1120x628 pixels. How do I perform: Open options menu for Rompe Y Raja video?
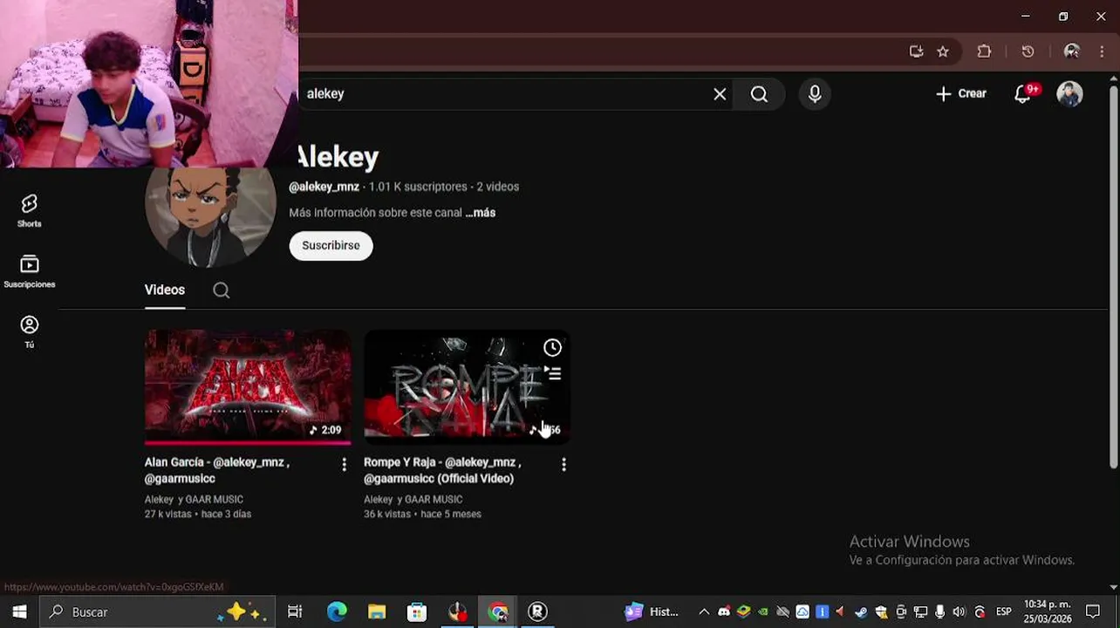point(563,465)
